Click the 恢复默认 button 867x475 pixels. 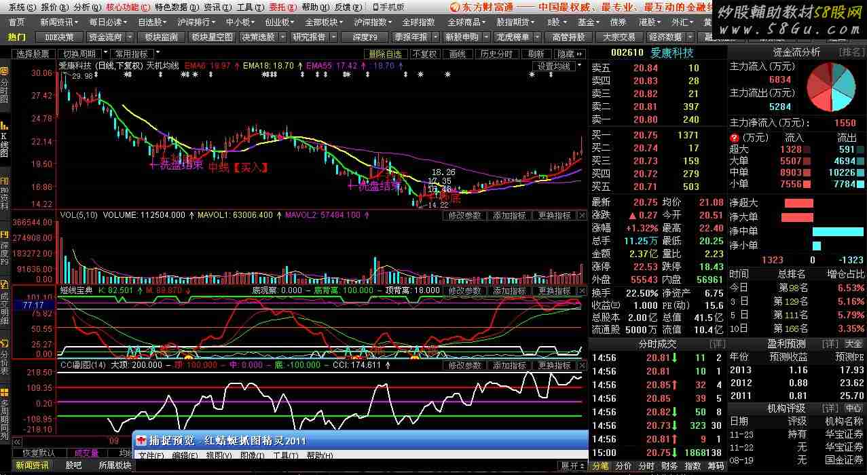click(39, 453)
